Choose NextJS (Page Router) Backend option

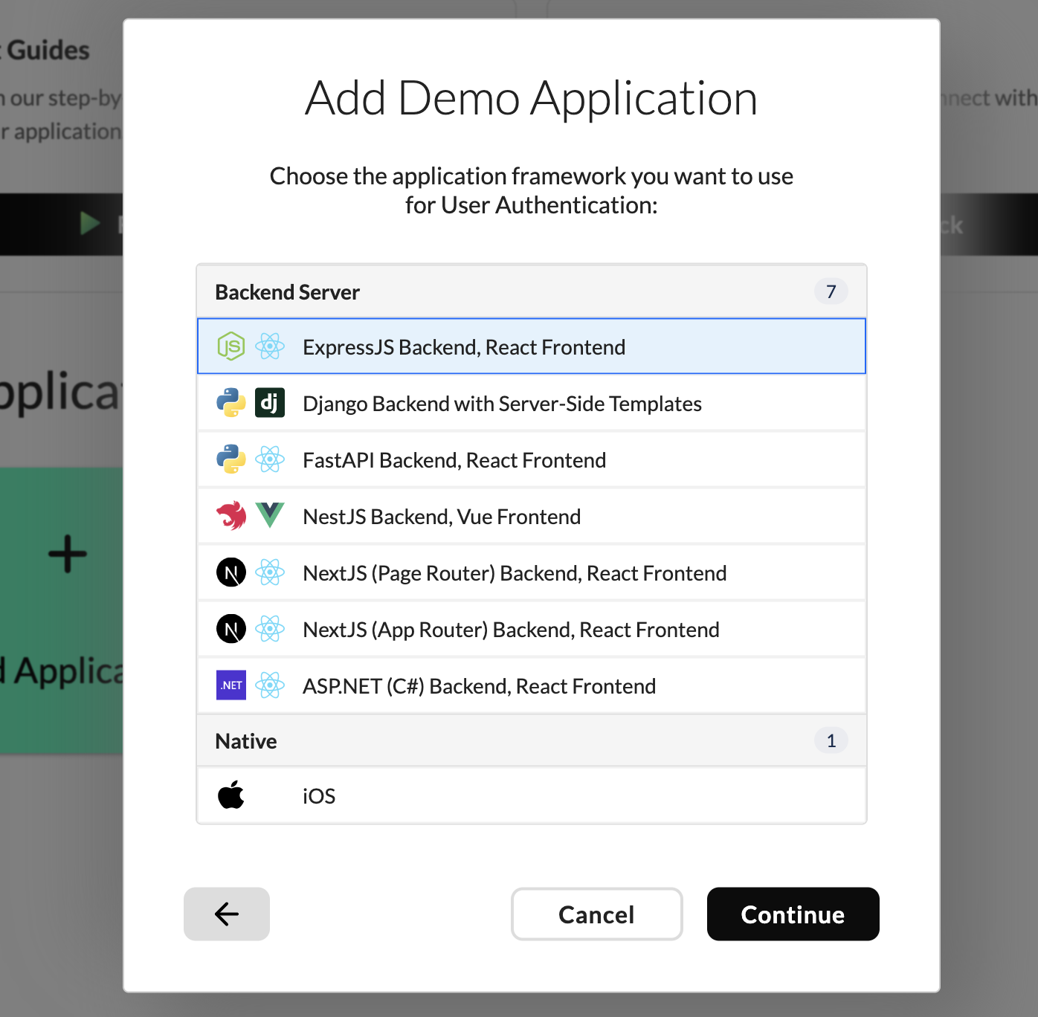pos(532,572)
